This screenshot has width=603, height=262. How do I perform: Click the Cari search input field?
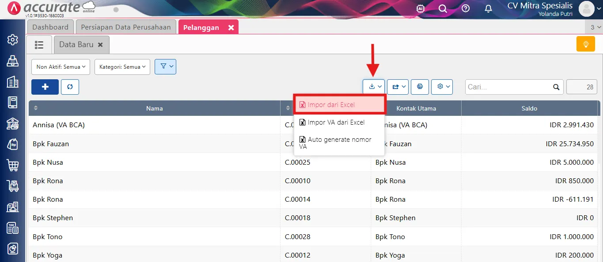[x=509, y=87]
